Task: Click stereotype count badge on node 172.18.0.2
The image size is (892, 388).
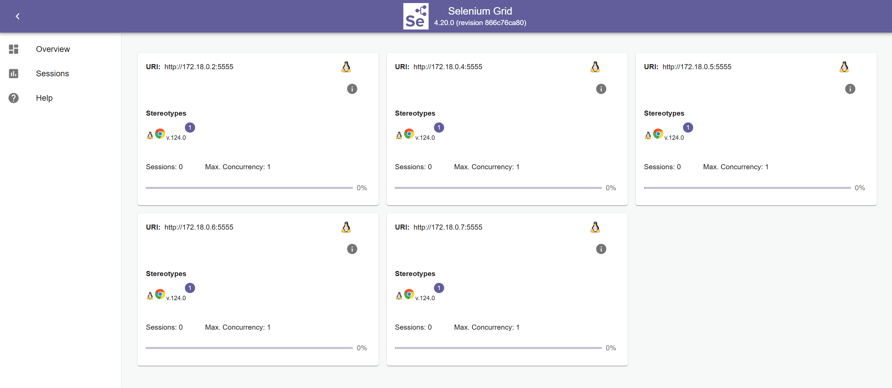Action: [190, 128]
